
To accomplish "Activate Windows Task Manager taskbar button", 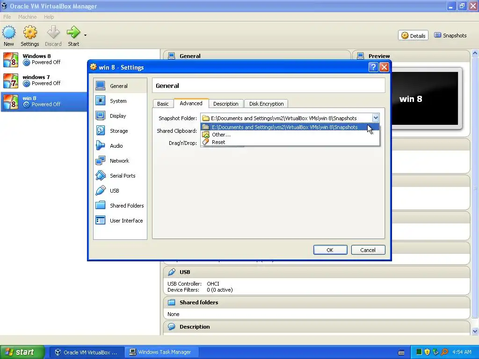I will click(162, 352).
